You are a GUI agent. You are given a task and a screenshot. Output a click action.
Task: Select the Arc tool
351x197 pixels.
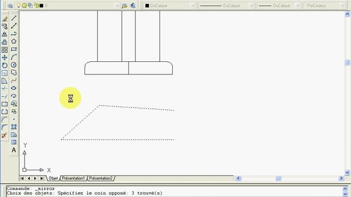pyautogui.click(x=14, y=57)
